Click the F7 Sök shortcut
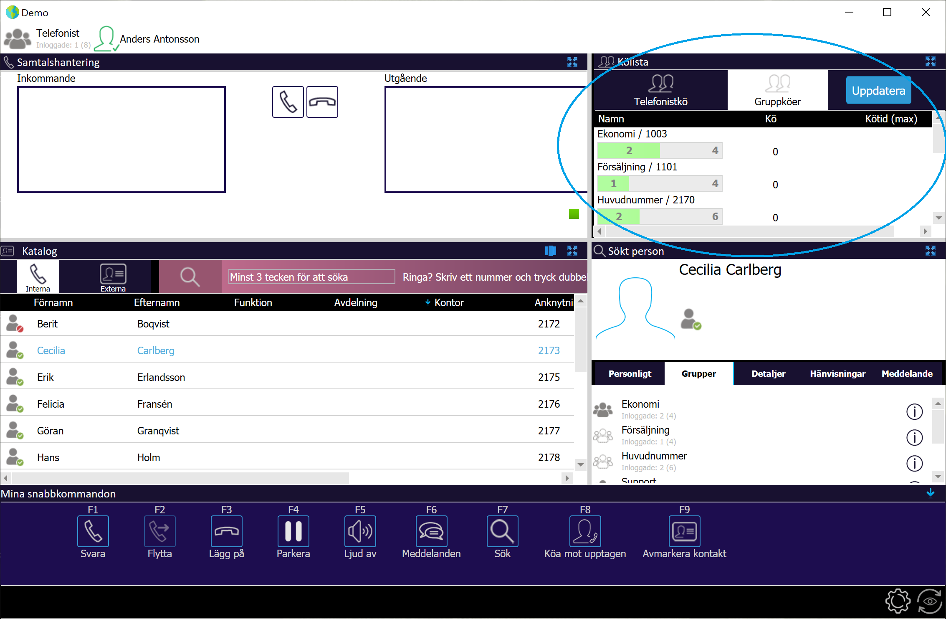 tap(502, 531)
